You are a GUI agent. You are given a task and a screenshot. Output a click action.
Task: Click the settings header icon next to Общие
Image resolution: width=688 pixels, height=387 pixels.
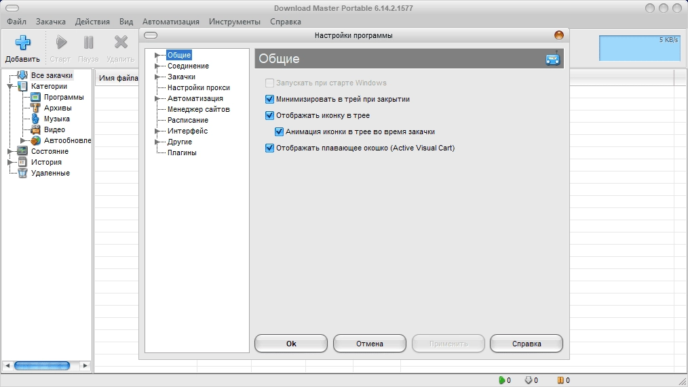click(x=553, y=58)
